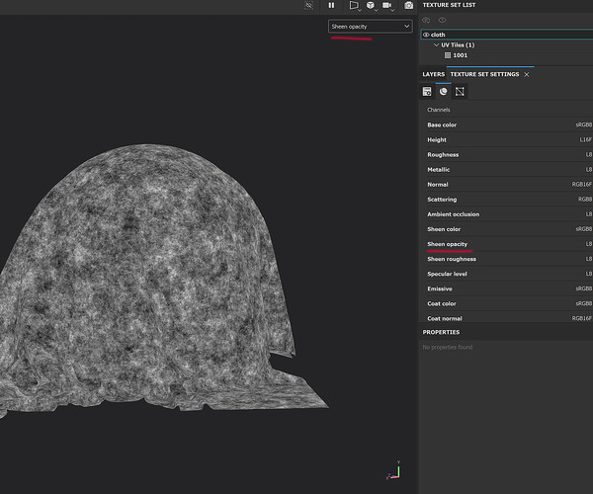Open the Sheen opacity channel dropdown
The image size is (593, 494).
point(370,27)
